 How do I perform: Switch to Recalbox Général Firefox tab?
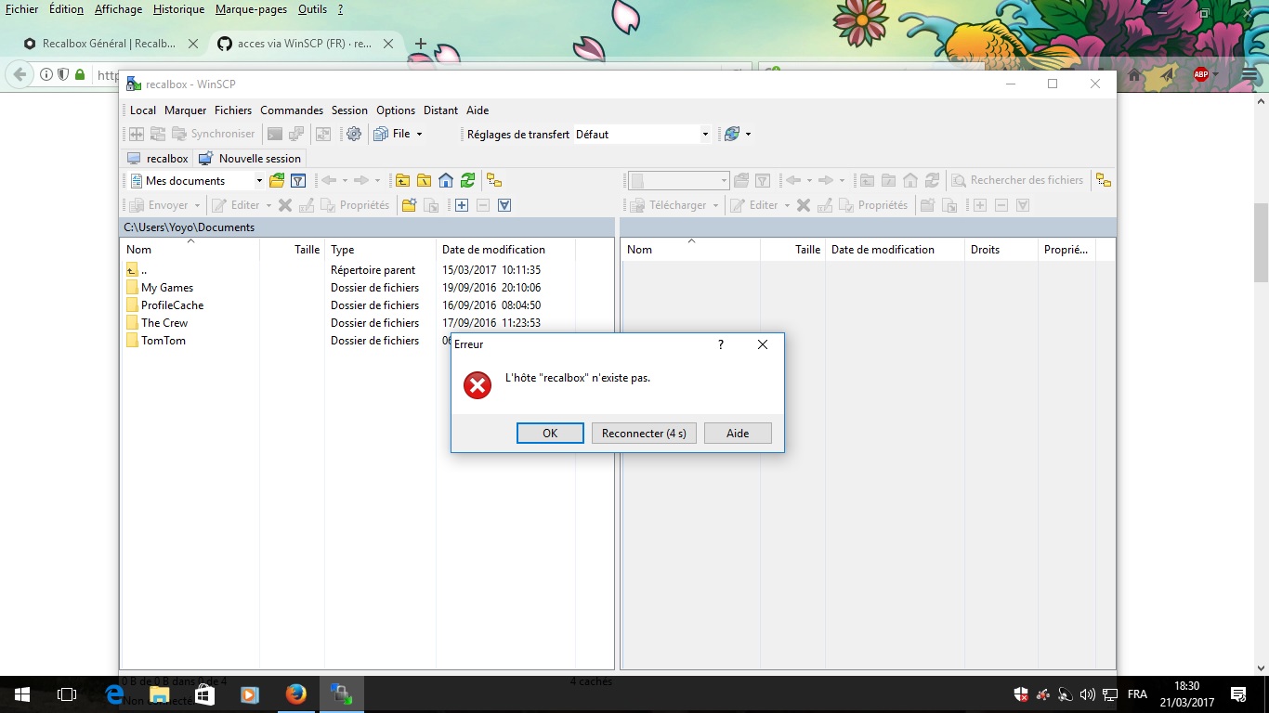(x=109, y=44)
